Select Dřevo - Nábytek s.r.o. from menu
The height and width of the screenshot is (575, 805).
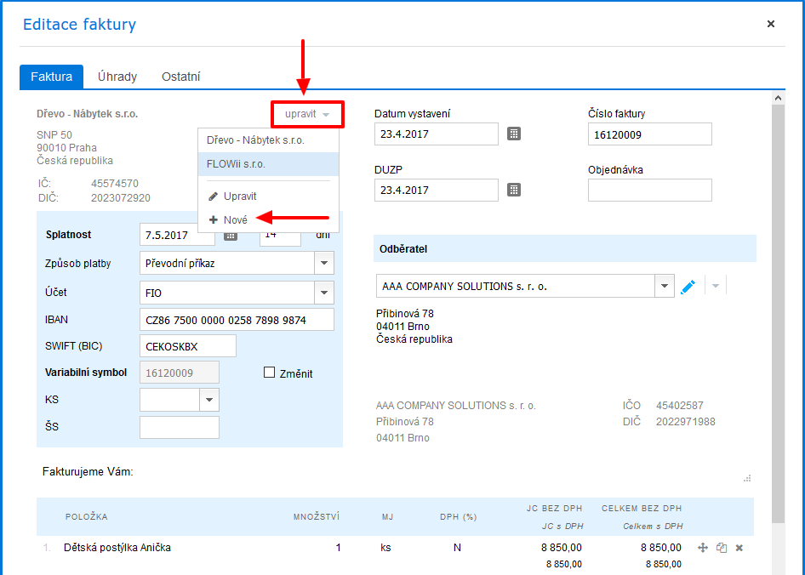pyautogui.click(x=268, y=140)
